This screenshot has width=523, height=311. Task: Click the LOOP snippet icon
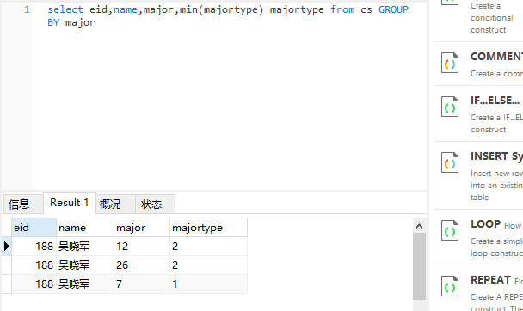tap(450, 230)
